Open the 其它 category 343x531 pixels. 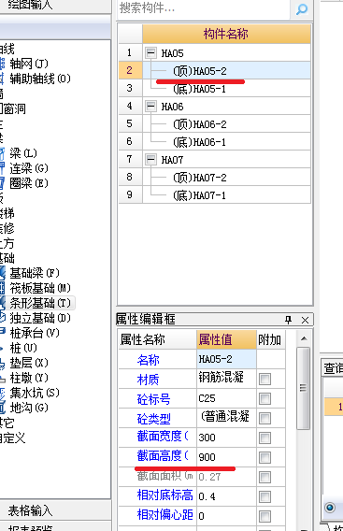click(x=7, y=423)
